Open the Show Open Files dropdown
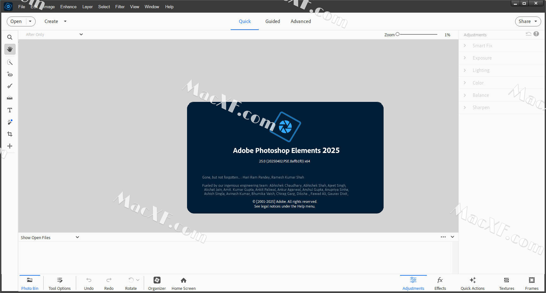The width and height of the screenshot is (546, 293). (50, 237)
